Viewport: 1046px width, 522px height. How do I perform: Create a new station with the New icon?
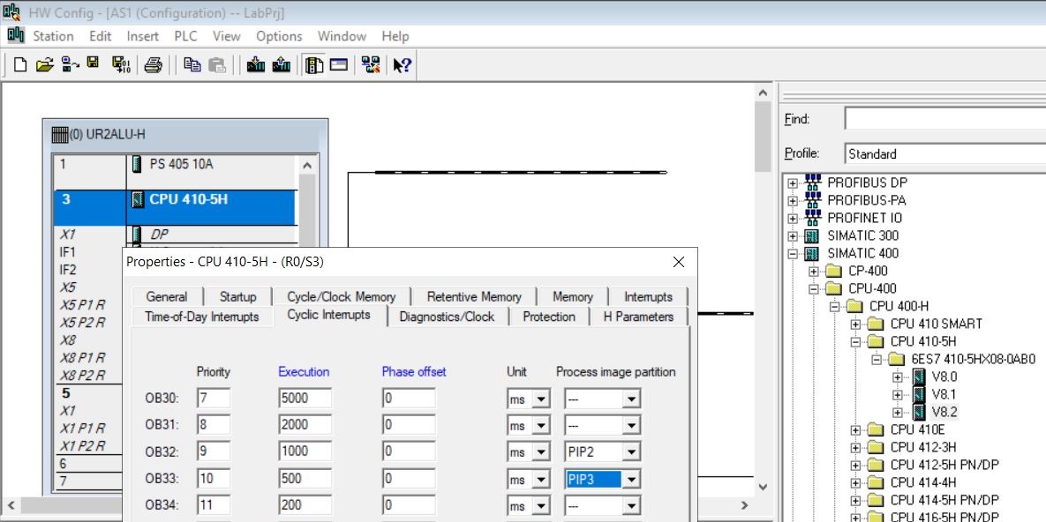pyautogui.click(x=20, y=64)
